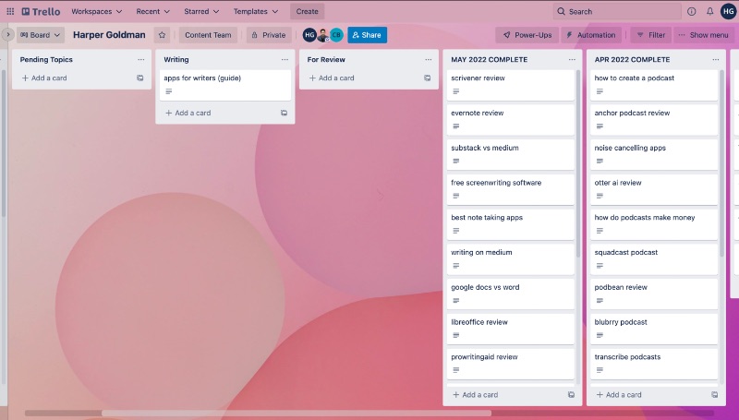This screenshot has width=739, height=420.
Task: Add a card to APR 2022 COMPLETE
Action: point(619,394)
